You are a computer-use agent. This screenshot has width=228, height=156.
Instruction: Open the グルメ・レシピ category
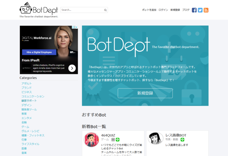[30, 131]
